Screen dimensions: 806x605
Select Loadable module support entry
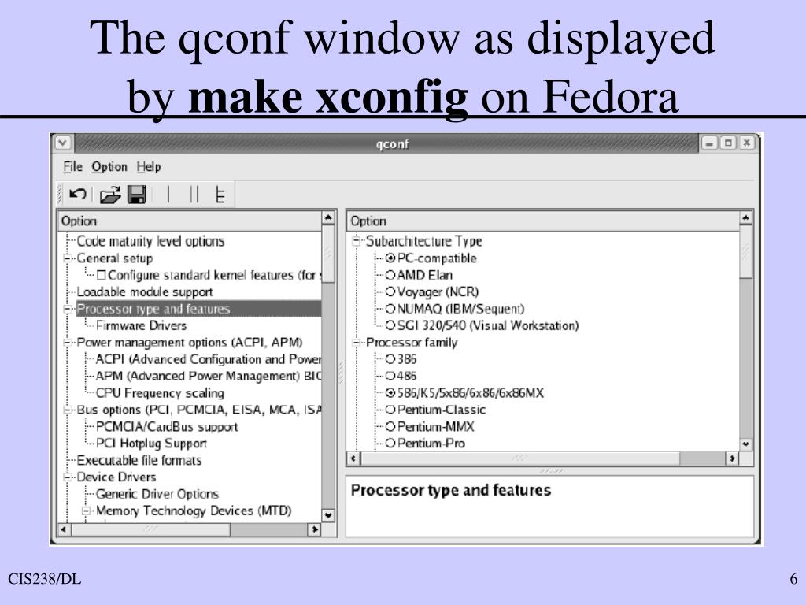145,291
